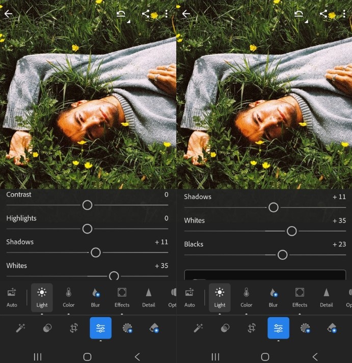Tap the Auto enhance icon in left screen

tap(12, 298)
